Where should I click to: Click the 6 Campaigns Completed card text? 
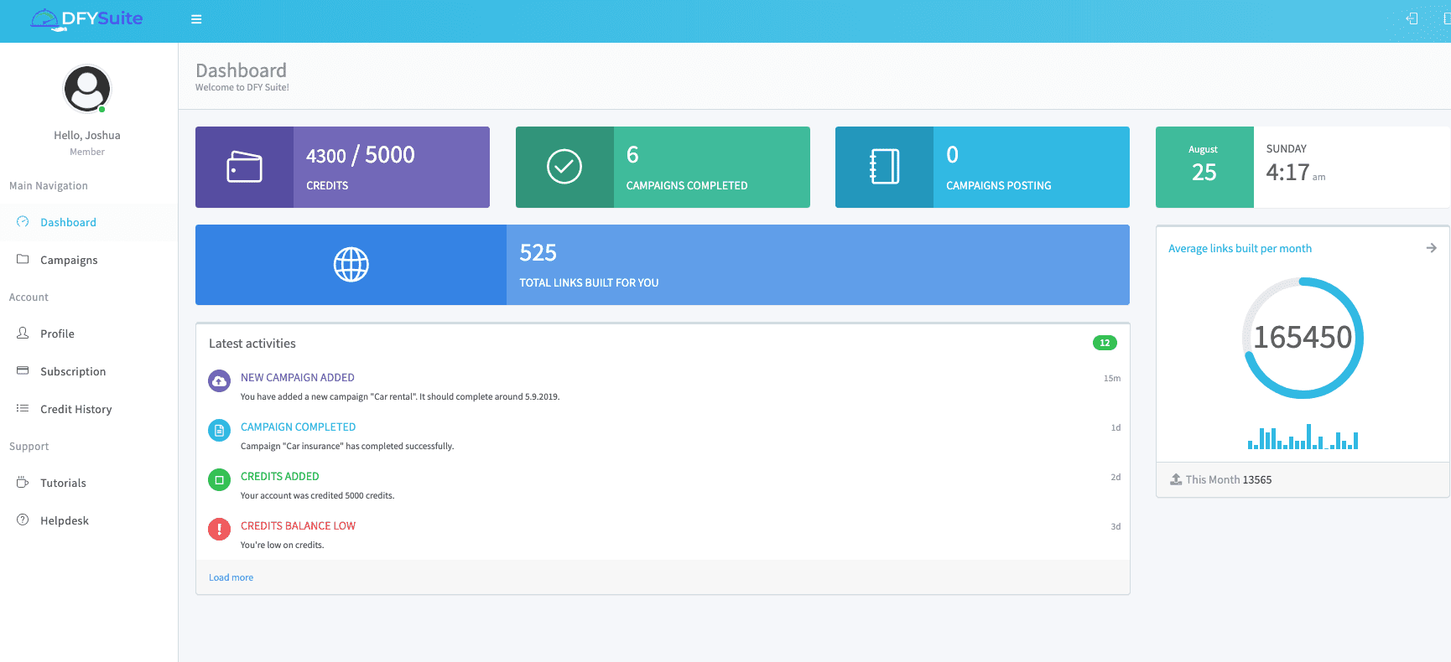pos(687,167)
